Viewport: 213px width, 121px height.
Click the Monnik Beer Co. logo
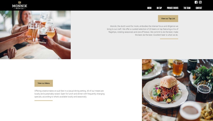20,5
